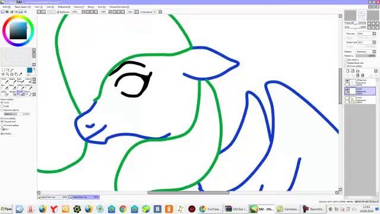Open Yandex Browser from the taskbar
Image resolution: width=380 pixels, height=214 pixels.
(x=54, y=209)
